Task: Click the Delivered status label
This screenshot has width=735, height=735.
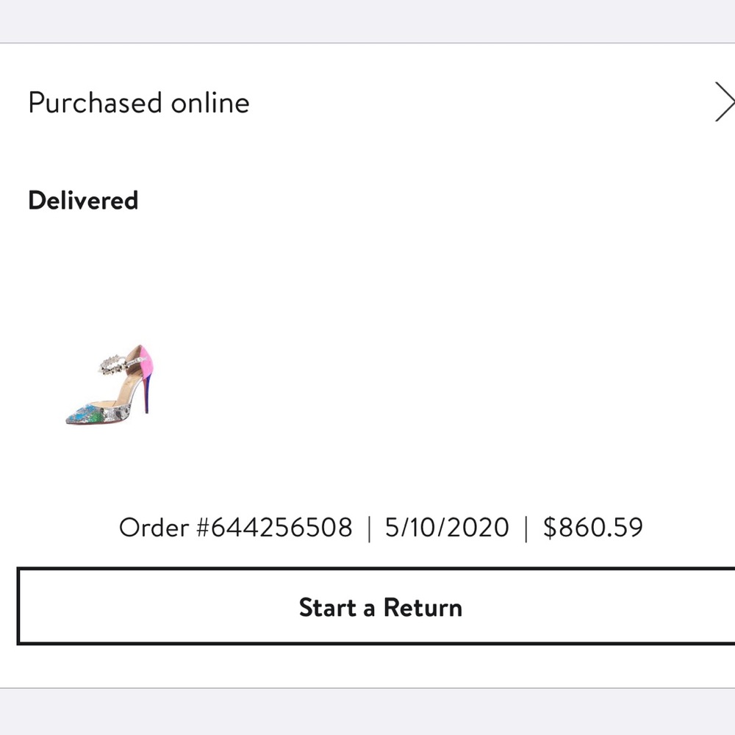Action: click(83, 201)
